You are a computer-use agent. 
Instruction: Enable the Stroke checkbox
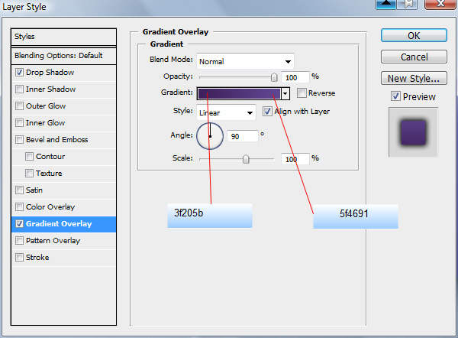point(19,257)
